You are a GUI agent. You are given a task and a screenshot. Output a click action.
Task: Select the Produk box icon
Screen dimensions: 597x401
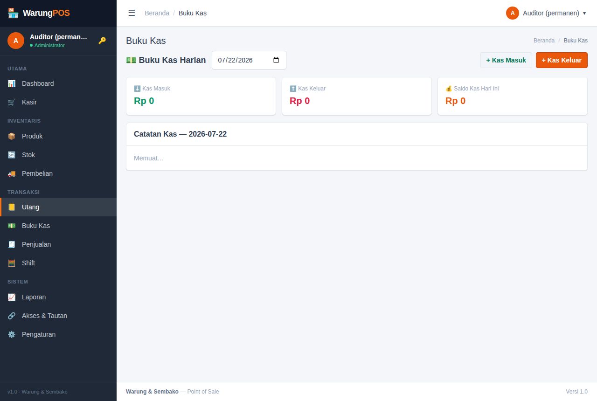(x=12, y=136)
